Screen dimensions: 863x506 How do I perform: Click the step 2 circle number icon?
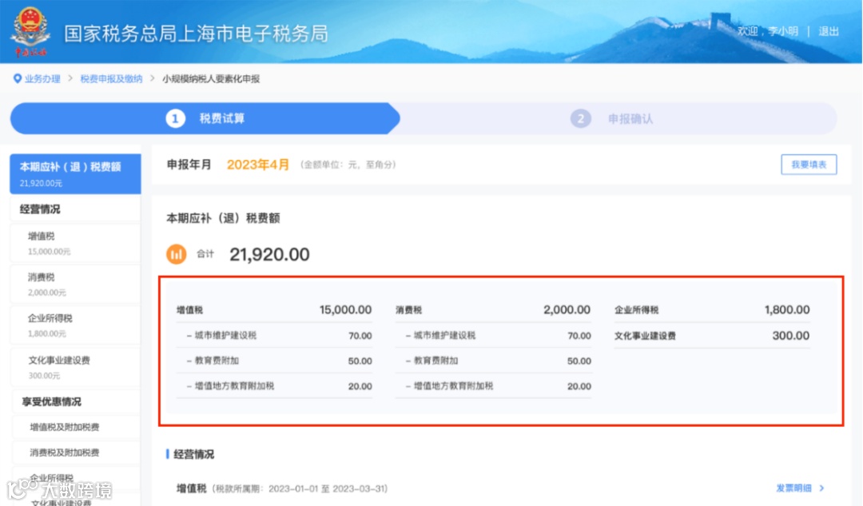(580, 118)
